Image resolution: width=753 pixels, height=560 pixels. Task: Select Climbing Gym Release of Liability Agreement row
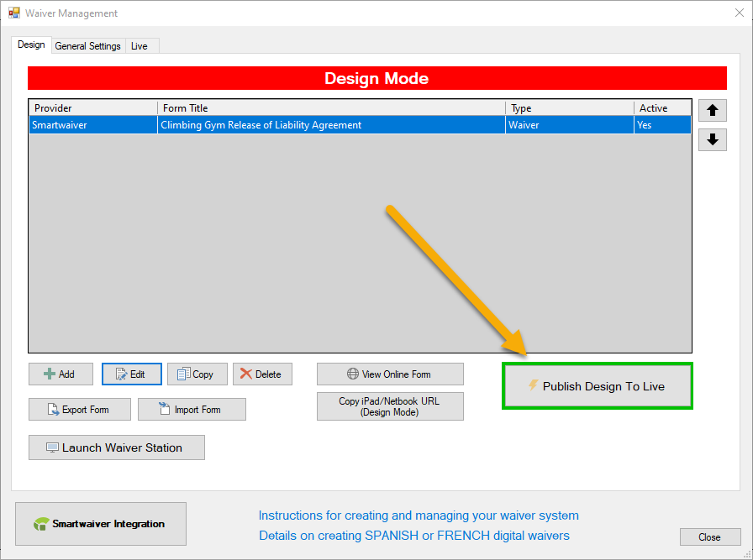point(361,125)
